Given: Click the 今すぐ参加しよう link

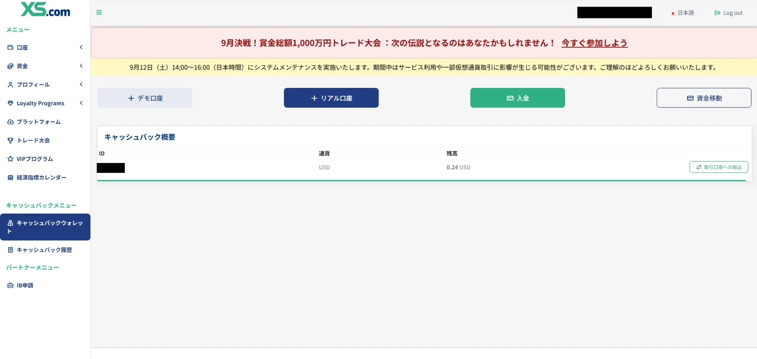Looking at the screenshot, I should (x=594, y=43).
